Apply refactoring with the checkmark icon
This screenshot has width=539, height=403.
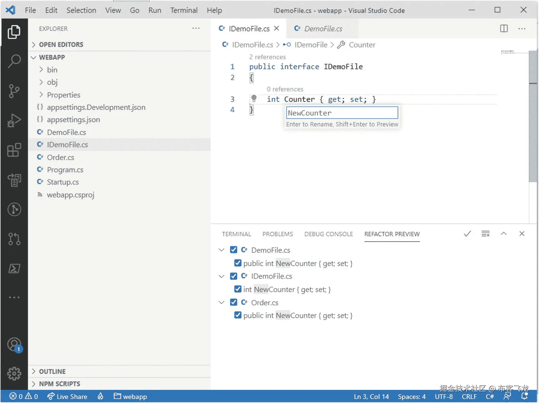(x=467, y=234)
